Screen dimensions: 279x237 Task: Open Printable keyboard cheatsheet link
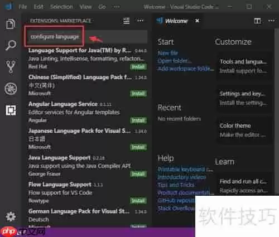tap(185, 170)
